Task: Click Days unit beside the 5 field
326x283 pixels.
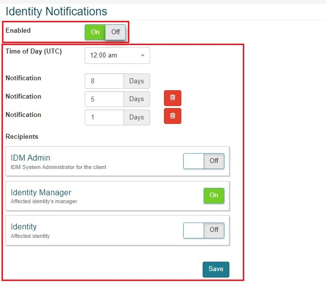Action: click(x=136, y=99)
